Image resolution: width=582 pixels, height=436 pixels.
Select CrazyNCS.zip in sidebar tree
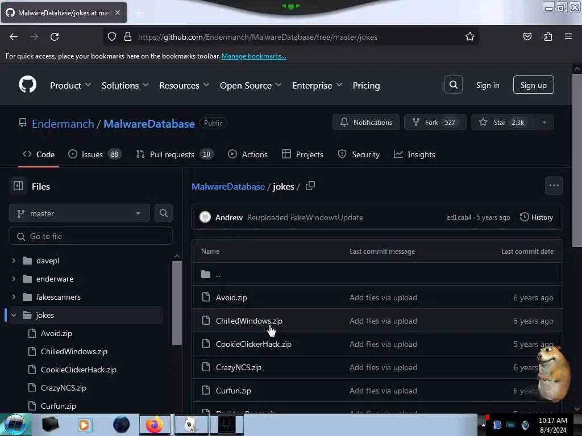pyautogui.click(x=64, y=387)
